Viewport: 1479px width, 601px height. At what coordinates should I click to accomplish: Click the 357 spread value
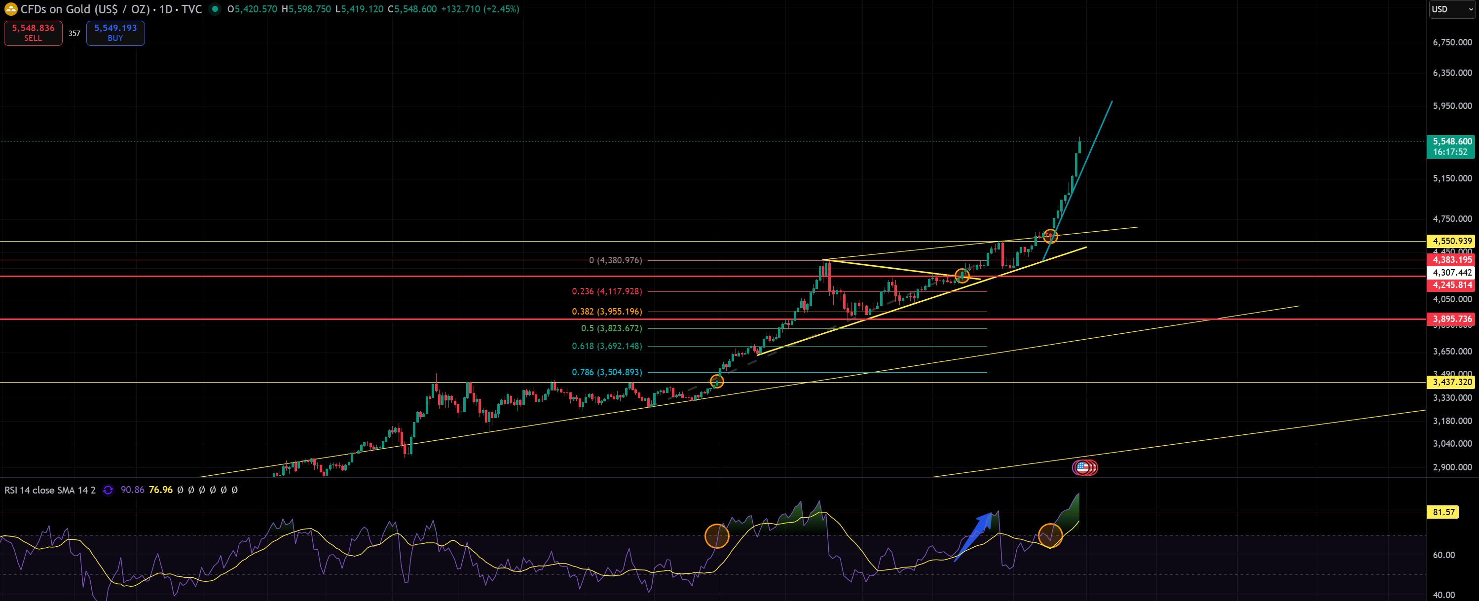tap(74, 34)
